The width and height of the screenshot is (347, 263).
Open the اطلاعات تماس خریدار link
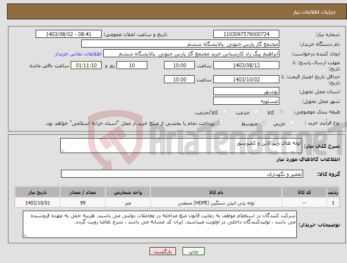pyautogui.click(x=78, y=54)
